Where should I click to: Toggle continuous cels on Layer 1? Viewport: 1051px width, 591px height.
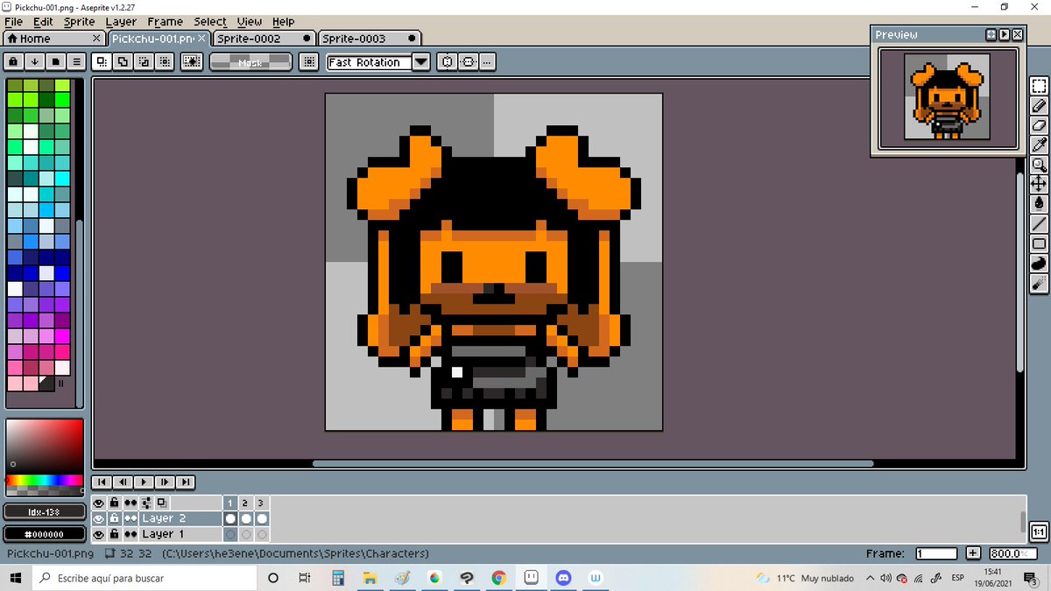[x=130, y=534]
